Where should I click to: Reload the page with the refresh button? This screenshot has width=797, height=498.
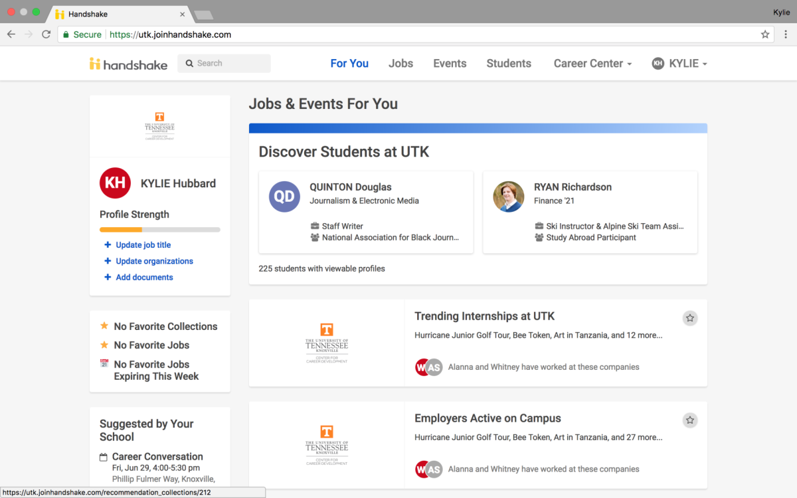pyautogui.click(x=46, y=35)
